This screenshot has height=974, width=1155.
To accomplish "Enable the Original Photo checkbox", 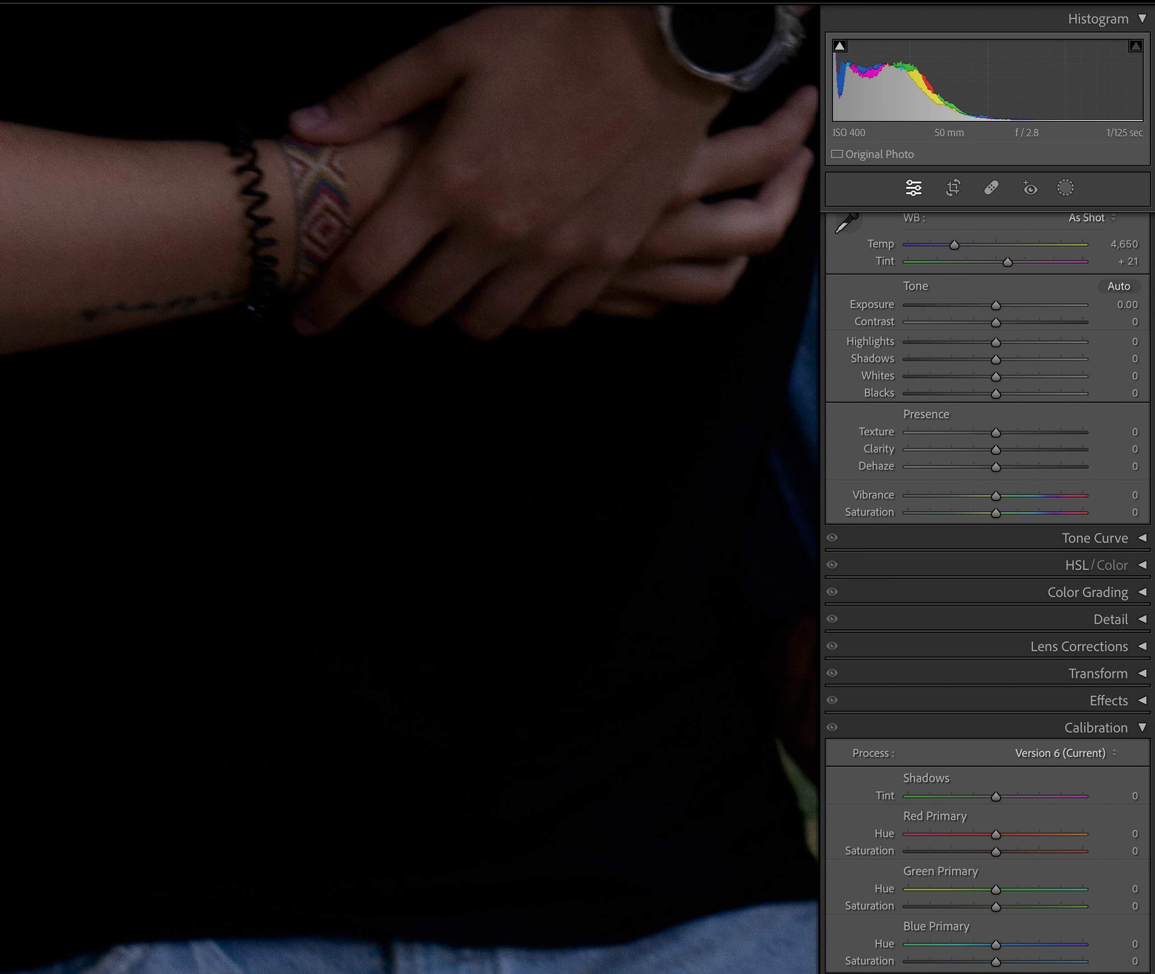I will pos(837,154).
